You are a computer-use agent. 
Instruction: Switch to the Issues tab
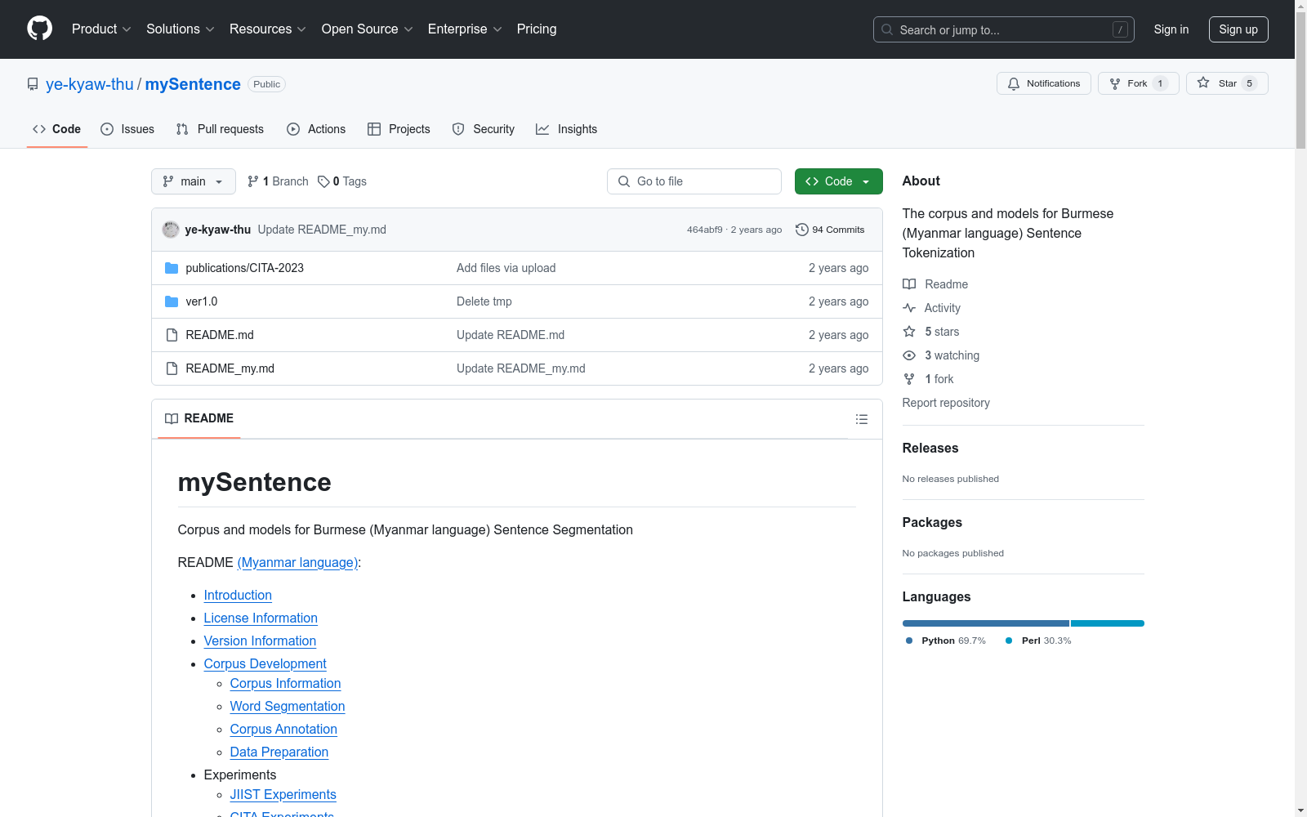coord(127,129)
